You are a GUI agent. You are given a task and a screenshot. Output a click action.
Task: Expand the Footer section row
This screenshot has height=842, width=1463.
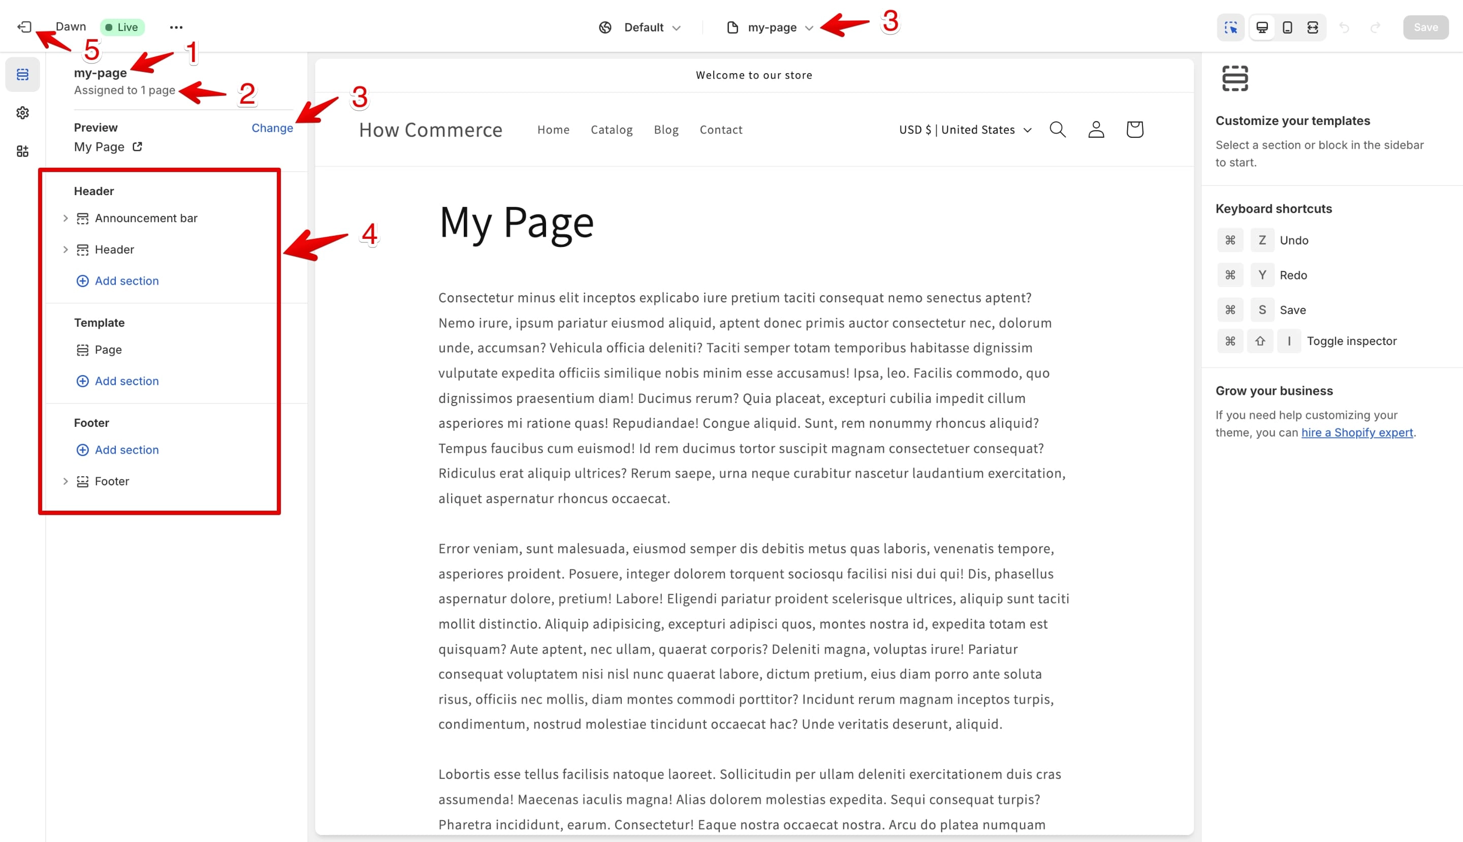[x=66, y=482]
